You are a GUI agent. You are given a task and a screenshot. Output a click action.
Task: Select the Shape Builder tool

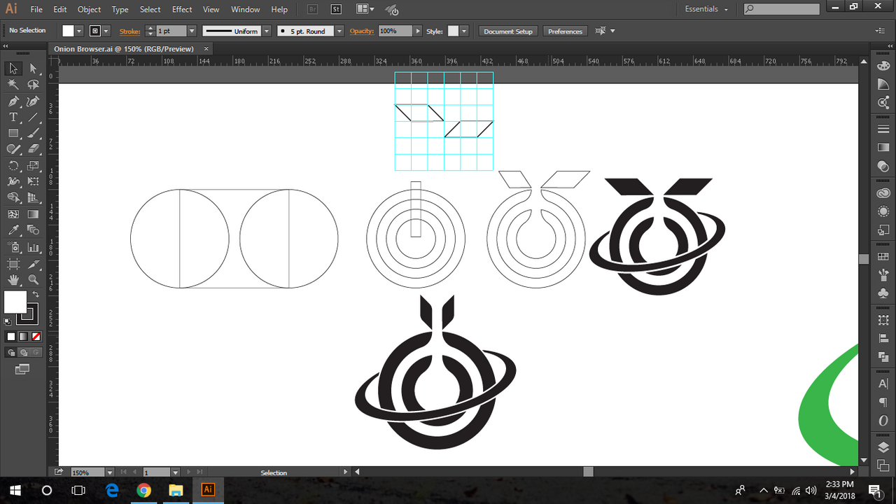click(x=13, y=198)
